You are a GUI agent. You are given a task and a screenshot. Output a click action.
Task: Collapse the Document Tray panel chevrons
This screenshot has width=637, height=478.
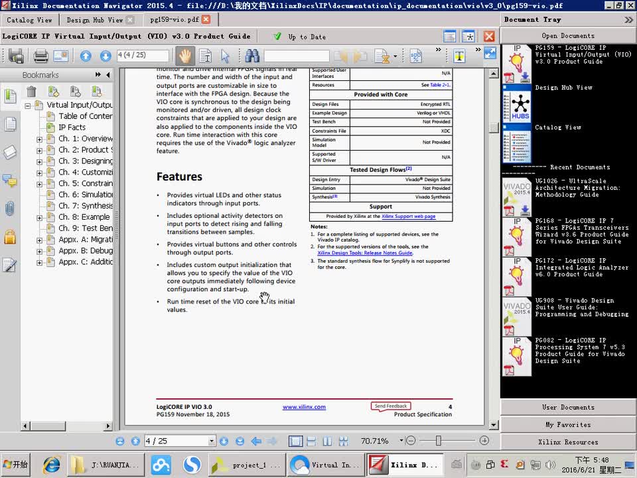point(628,19)
